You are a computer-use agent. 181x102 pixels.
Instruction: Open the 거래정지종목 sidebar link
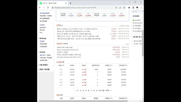pyautogui.click(x=43, y=44)
